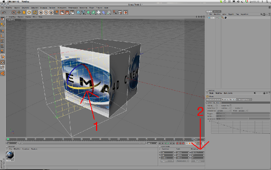Screen dimensions: 271x170
Task: Switch to the Struttura tab in object manager
Action: click(217, 11)
